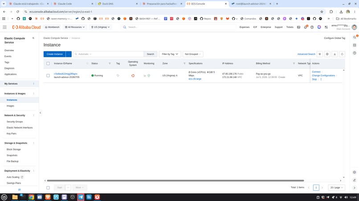359x201 pixels.
Task: Refresh the instance list
Action: point(342,54)
